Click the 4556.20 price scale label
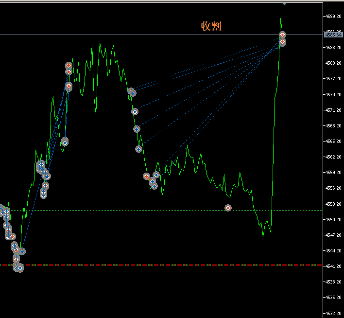Viewport: 344px width, 318px height. (x=333, y=188)
